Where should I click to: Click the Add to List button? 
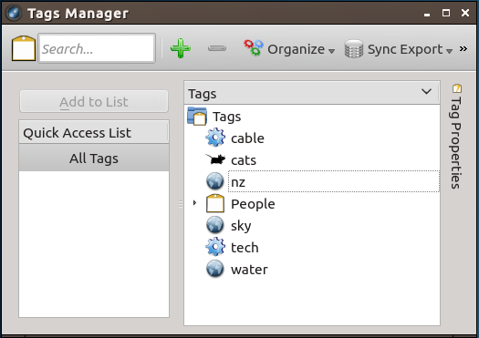94,102
